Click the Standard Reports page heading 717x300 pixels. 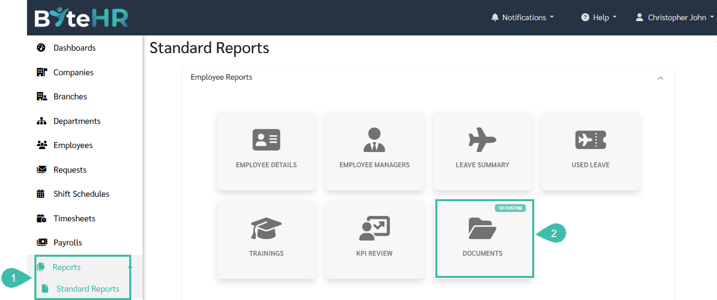click(x=209, y=48)
